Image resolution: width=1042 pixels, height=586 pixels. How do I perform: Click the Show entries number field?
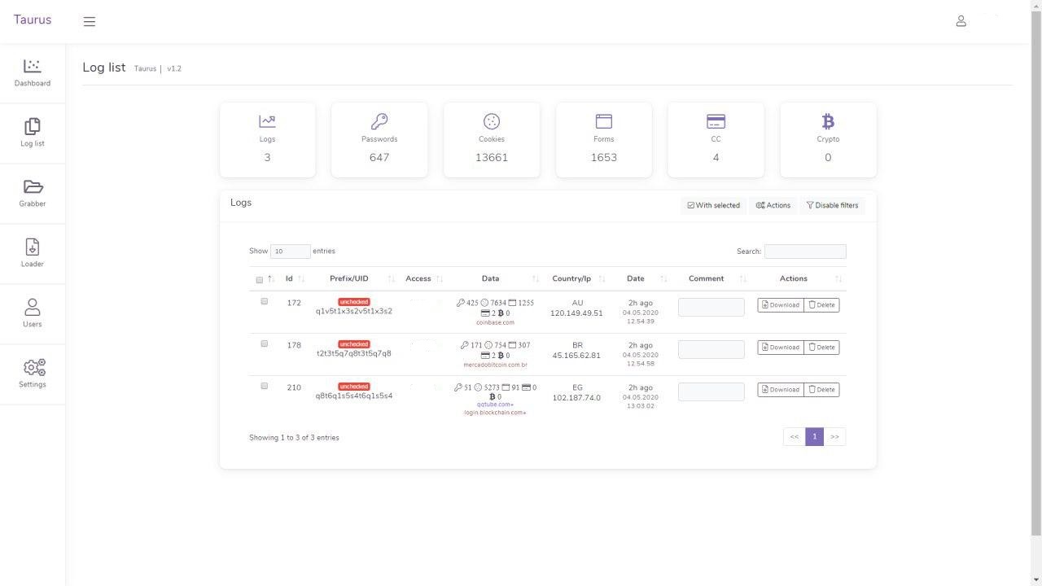click(x=291, y=251)
